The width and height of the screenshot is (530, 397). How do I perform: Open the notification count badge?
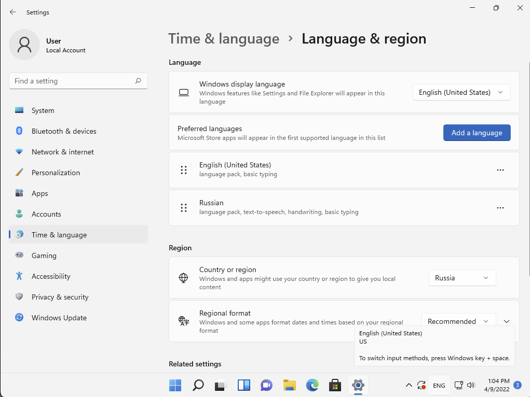coord(517,385)
